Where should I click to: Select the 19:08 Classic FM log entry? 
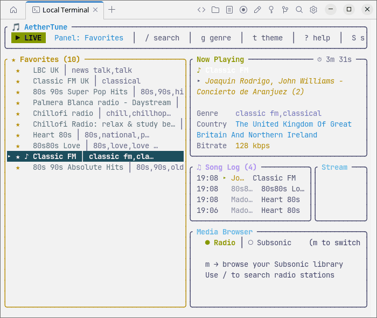click(x=250, y=178)
